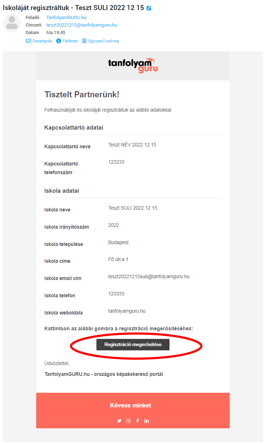Open the LinkedIn icon in footer

click(147, 421)
